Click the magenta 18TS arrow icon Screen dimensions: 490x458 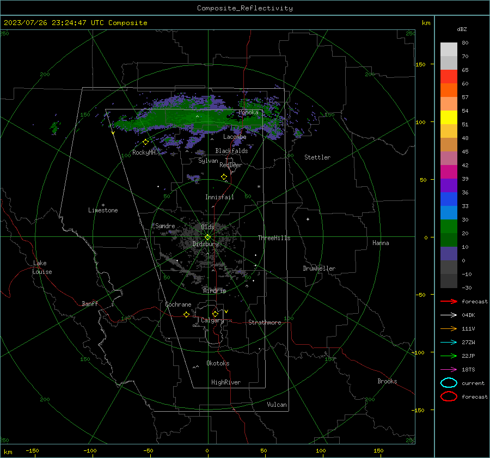coord(449,370)
